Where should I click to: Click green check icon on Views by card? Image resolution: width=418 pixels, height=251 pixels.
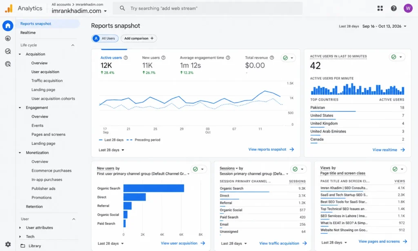point(395,169)
